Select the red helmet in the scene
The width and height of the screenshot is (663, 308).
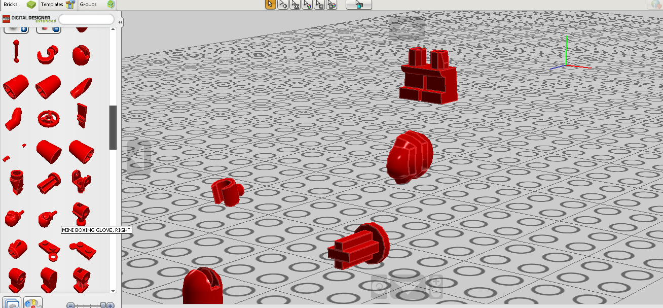[x=410, y=157]
